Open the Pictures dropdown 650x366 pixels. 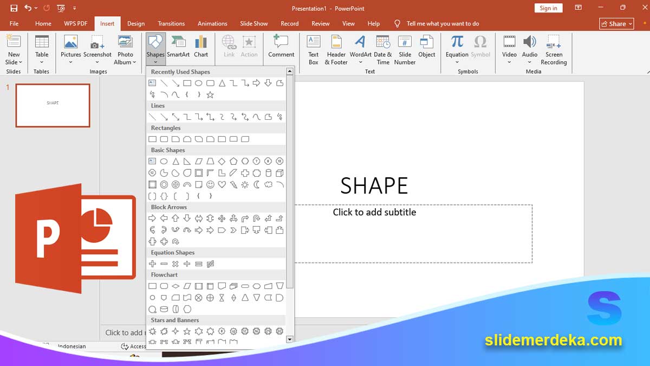click(70, 62)
